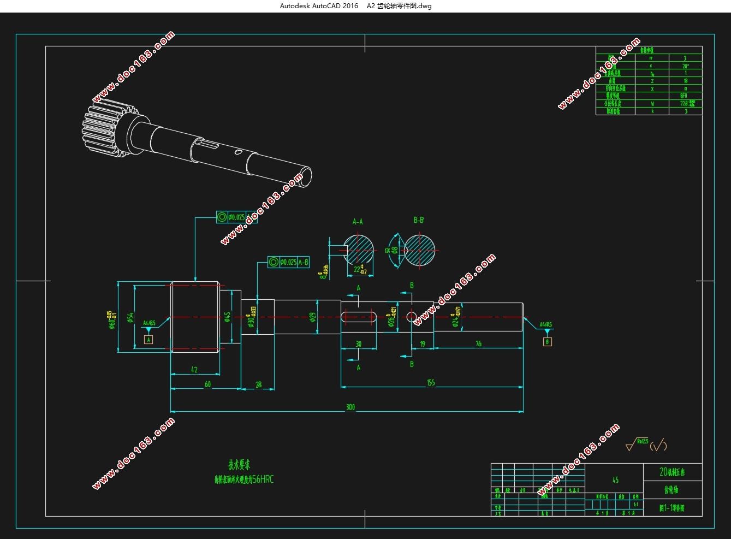
Task: Select the 22.8 common normal length value
Action: pos(687,103)
